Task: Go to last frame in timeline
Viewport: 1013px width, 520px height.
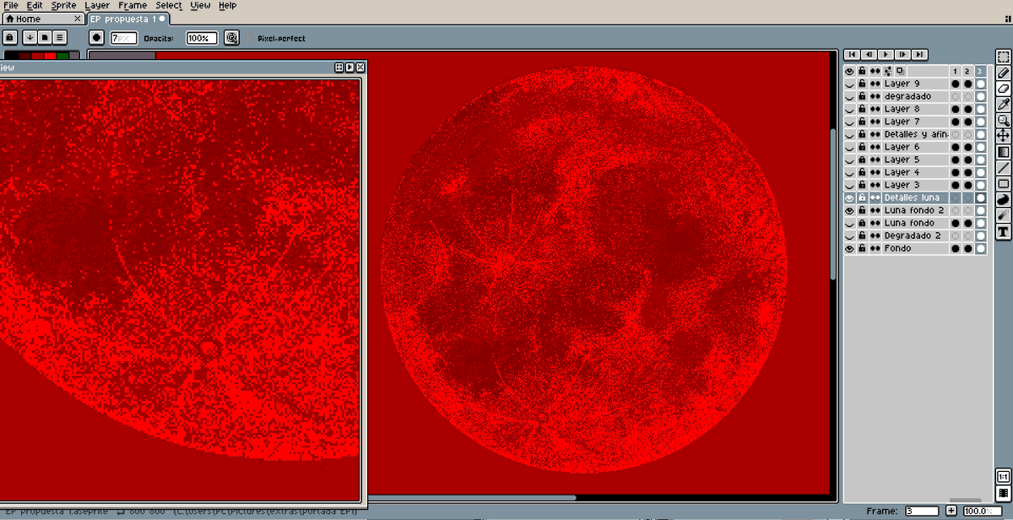Action: (x=920, y=54)
